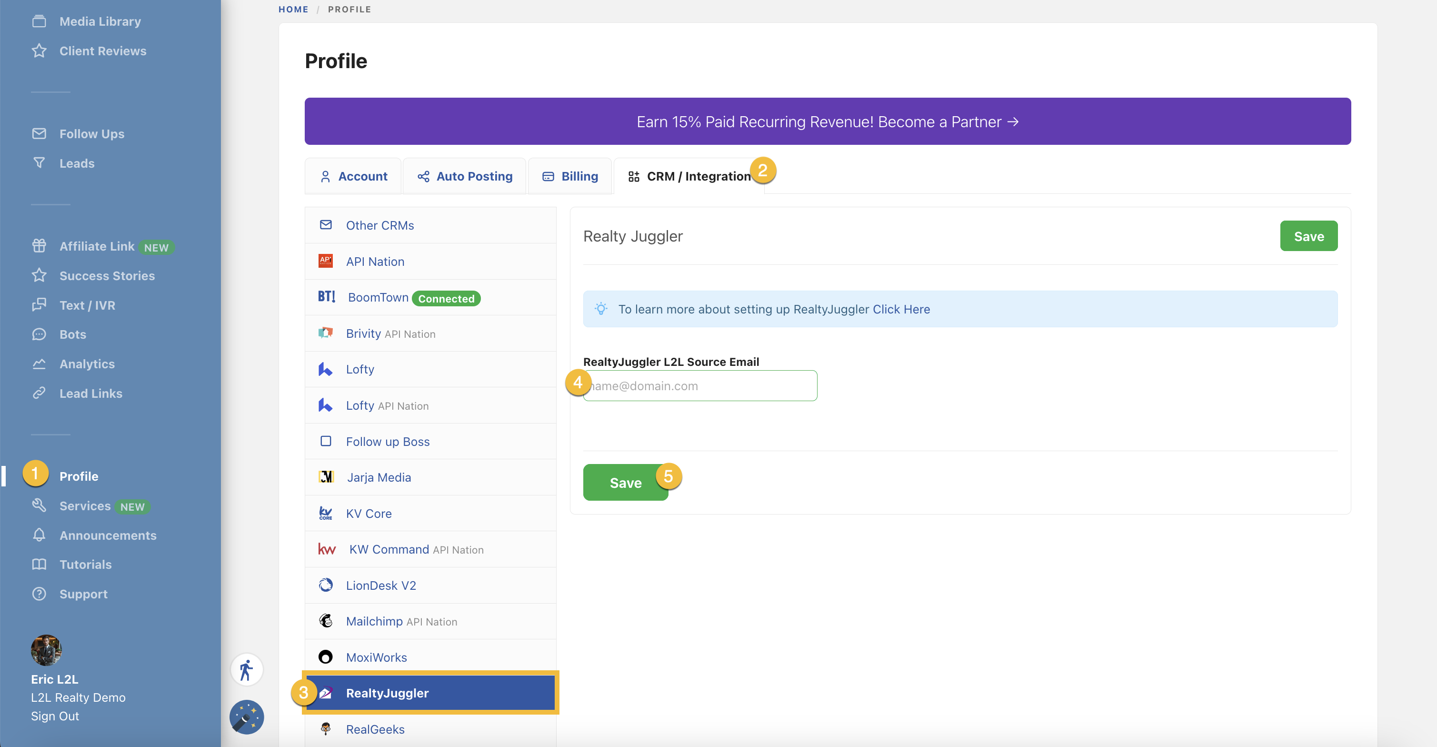Select BoomTown in the CRM list
This screenshot has width=1437, height=747.
(x=378, y=298)
